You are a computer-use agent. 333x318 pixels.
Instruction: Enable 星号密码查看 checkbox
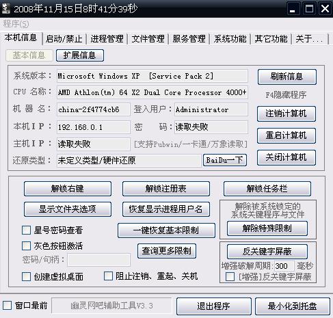point(26,230)
